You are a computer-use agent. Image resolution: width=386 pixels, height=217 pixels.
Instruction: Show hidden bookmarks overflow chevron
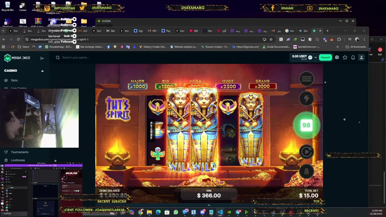337,47
